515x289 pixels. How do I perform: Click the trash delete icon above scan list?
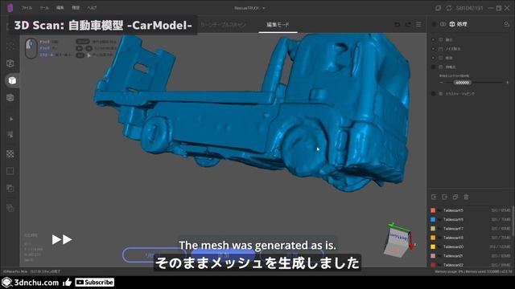pyautogui.click(x=466, y=197)
